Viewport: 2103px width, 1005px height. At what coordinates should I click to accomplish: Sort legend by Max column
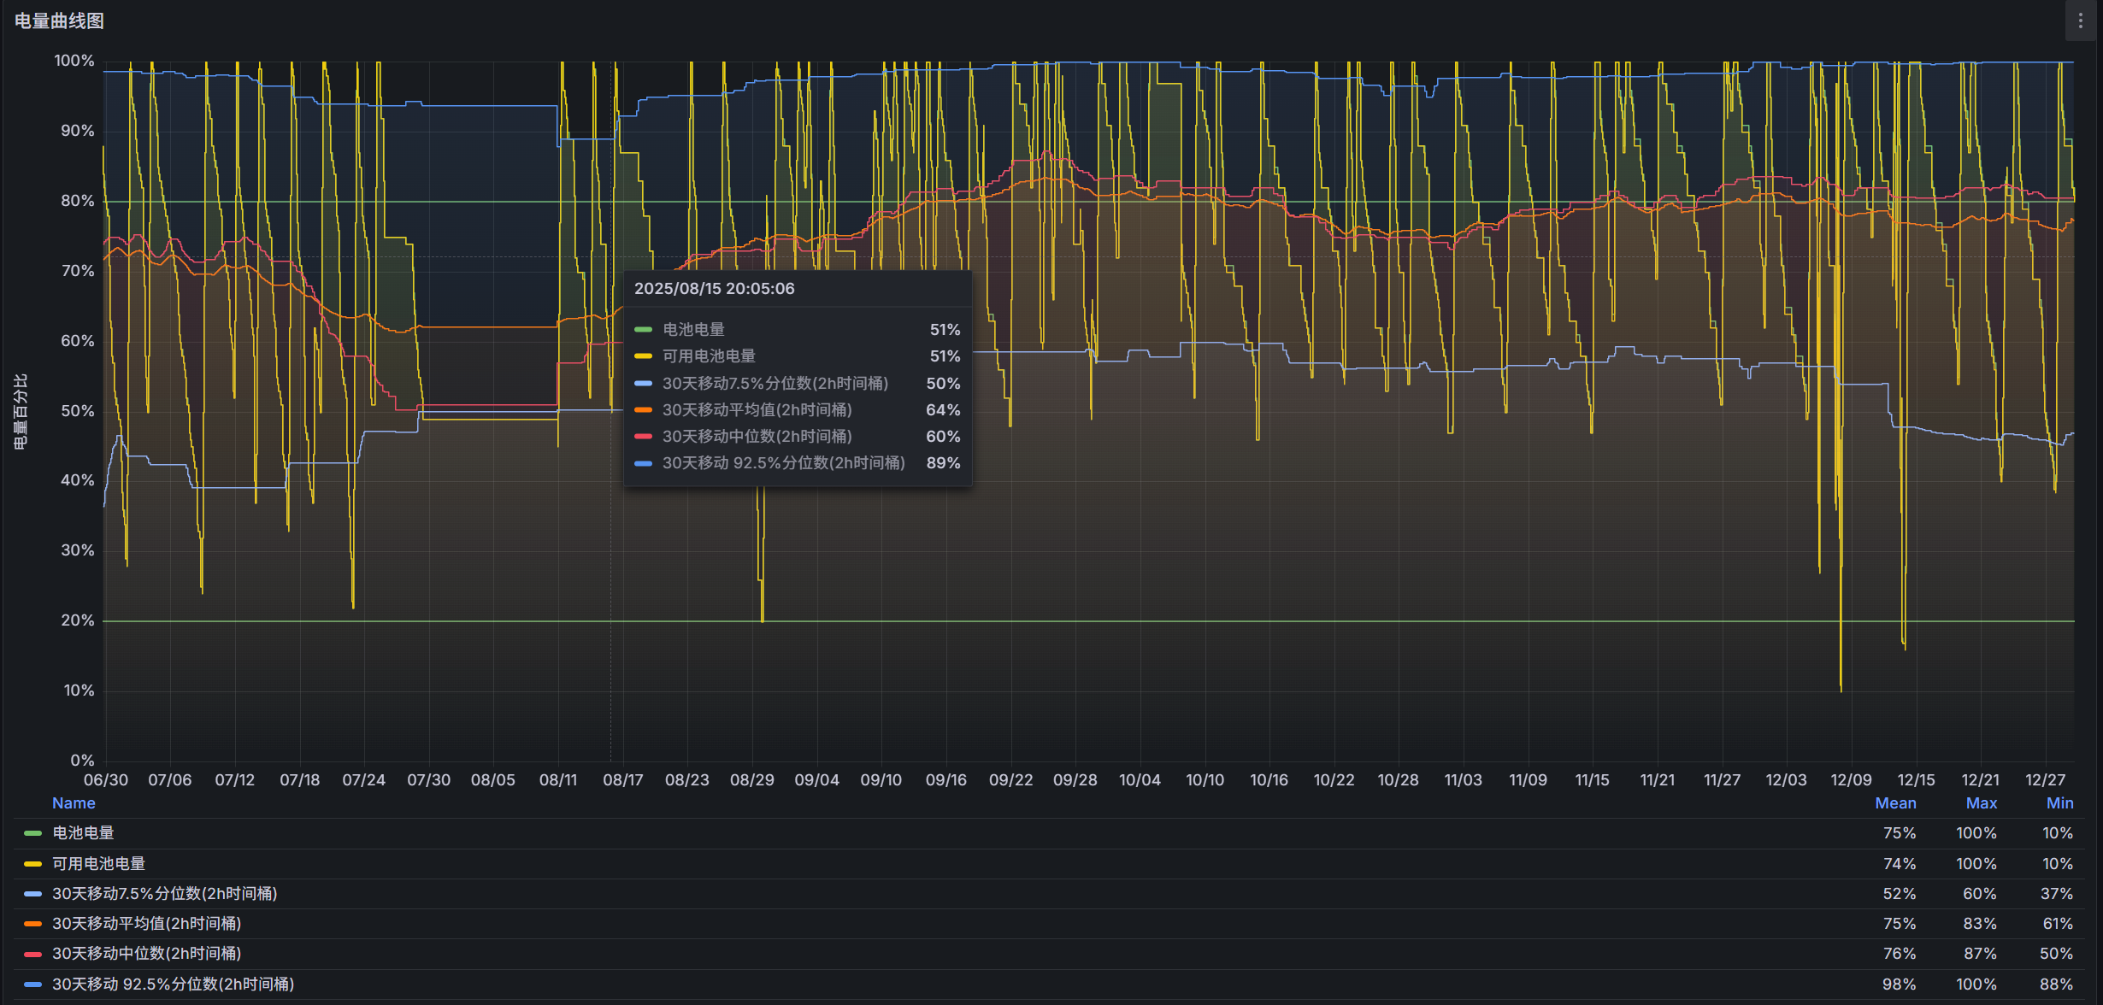coord(1981,803)
